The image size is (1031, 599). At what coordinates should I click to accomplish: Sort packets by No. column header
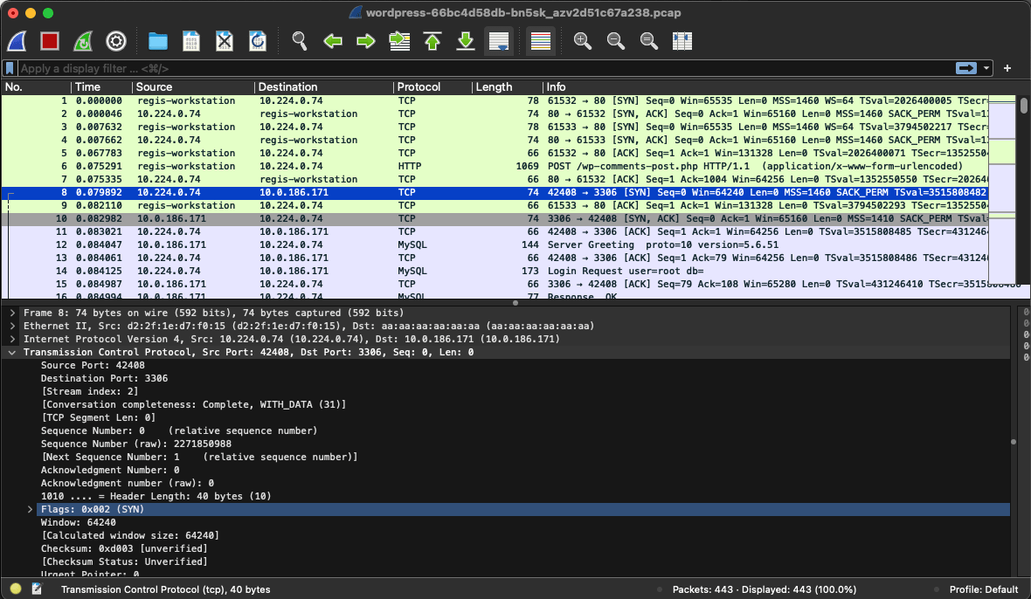coord(36,86)
